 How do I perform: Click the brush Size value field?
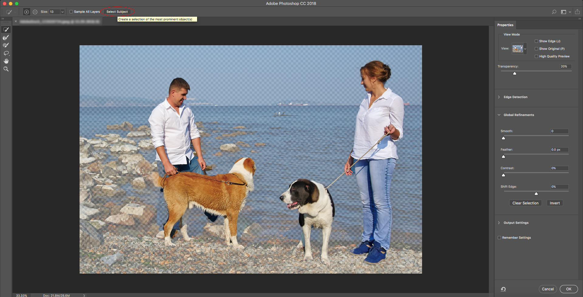(55, 12)
